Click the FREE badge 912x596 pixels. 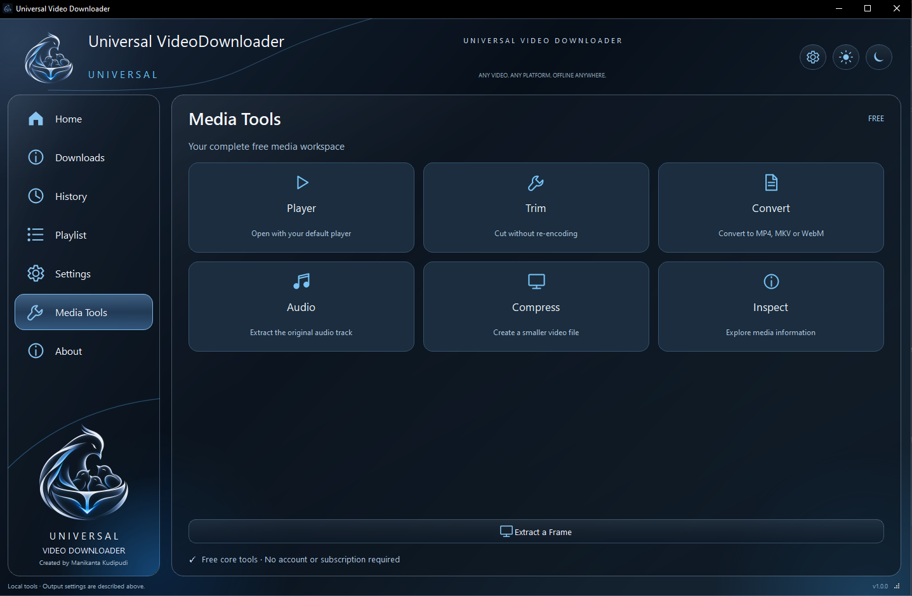[876, 119]
